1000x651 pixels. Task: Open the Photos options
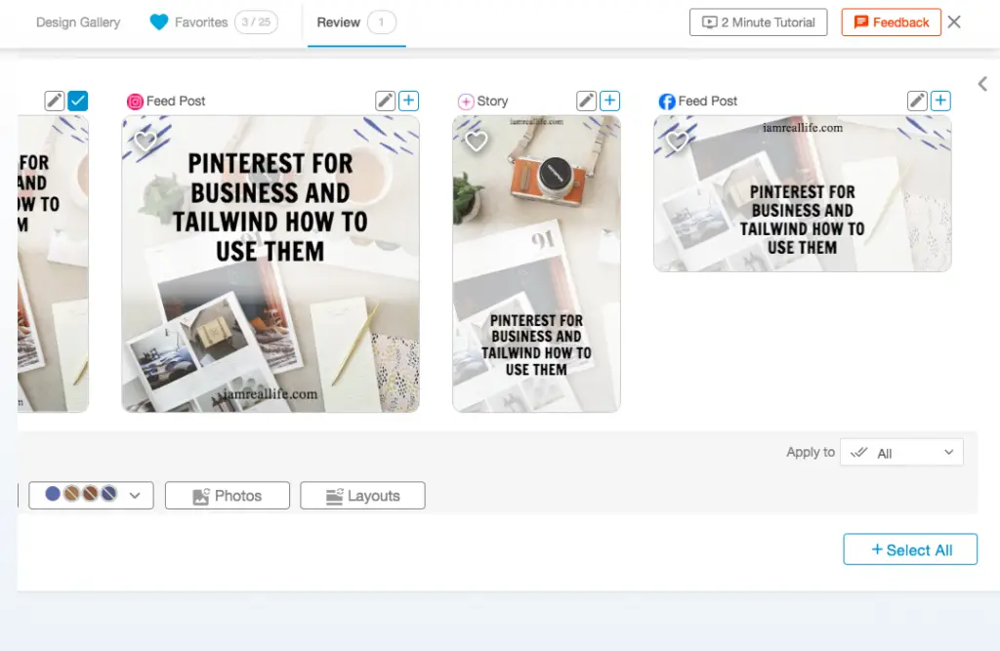pyautogui.click(x=227, y=496)
